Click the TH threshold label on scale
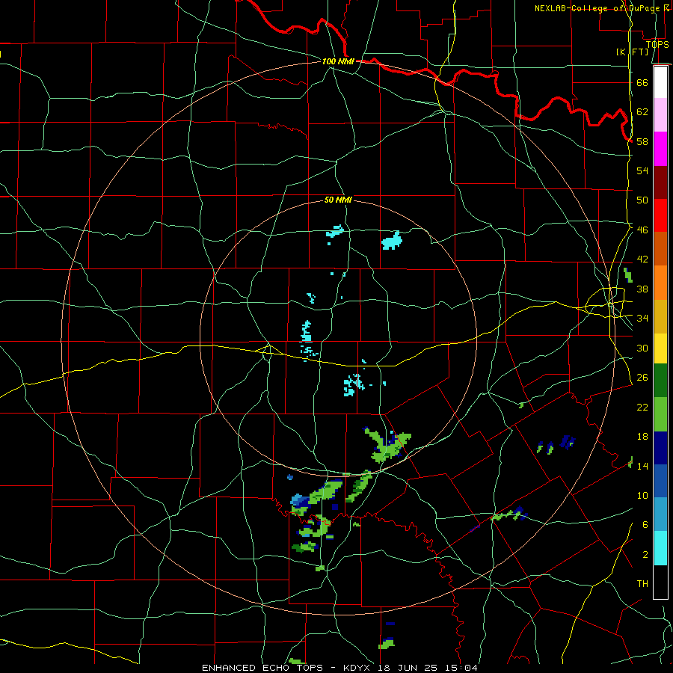Screen dimensions: 673x673 (x=642, y=584)
